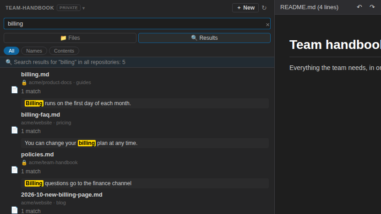Open the billing-faq.md result
This screenshot has width=381, height=214.
[x=40, y=114]
